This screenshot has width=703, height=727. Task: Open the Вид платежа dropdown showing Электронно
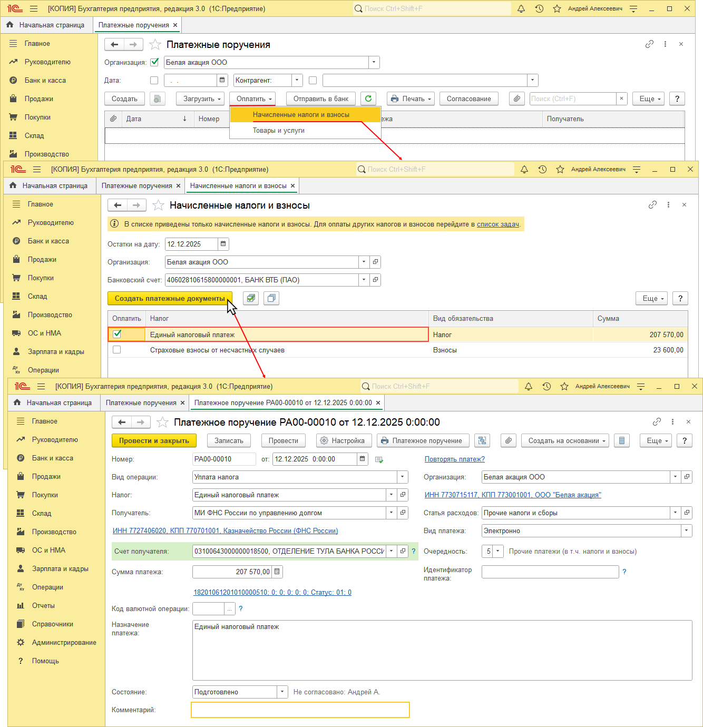pyautogui.click(x=687, y=530)
